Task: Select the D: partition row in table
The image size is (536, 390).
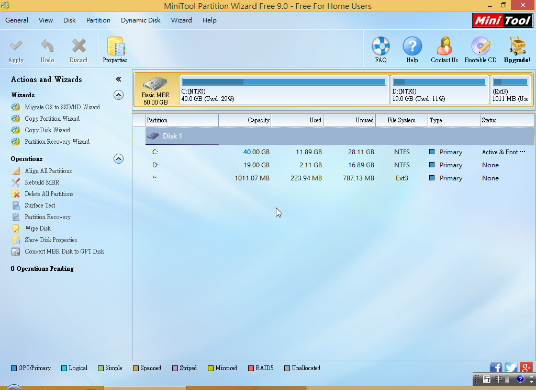Action: click(x=314, y=165)
